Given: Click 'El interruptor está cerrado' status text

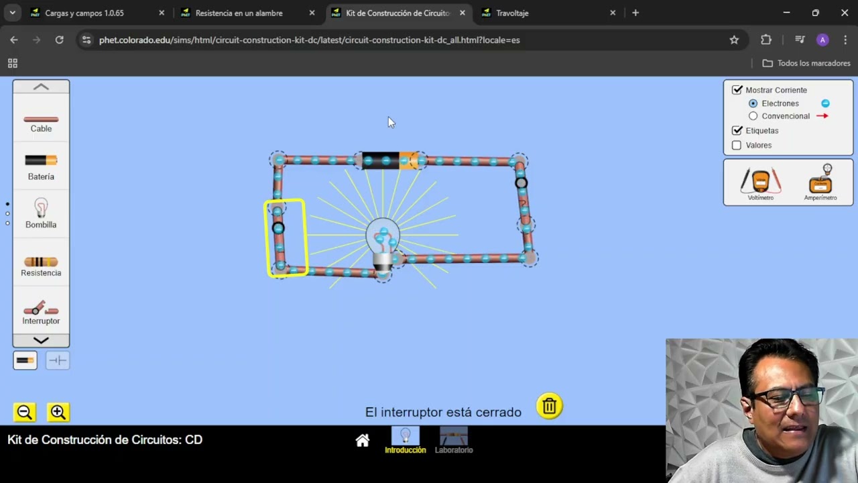Looking at the screenshot, I should [x=443, y=412].
